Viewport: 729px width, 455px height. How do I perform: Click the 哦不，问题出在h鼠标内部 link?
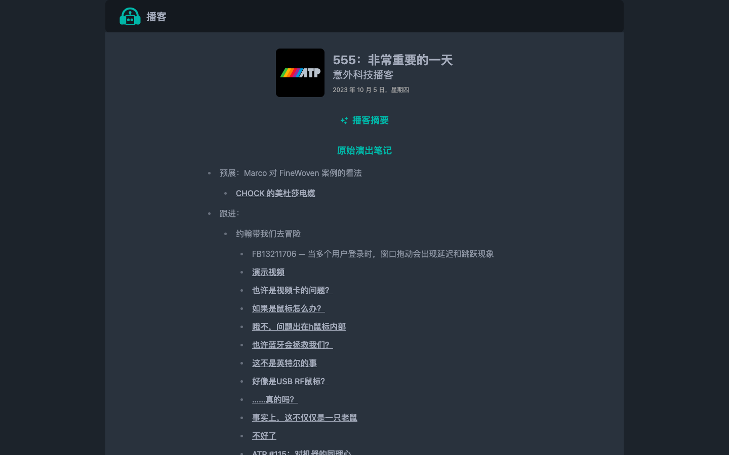click(x=299, y=327)
